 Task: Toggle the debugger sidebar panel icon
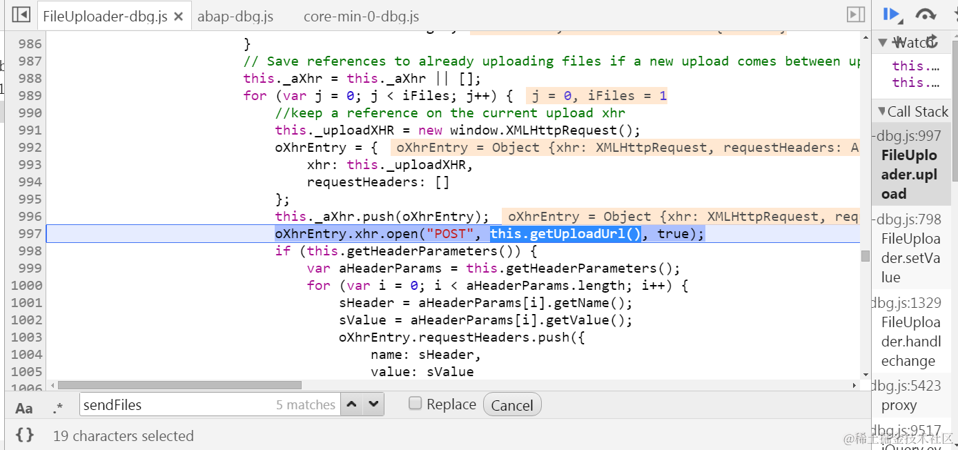click(x=856, y=14)
